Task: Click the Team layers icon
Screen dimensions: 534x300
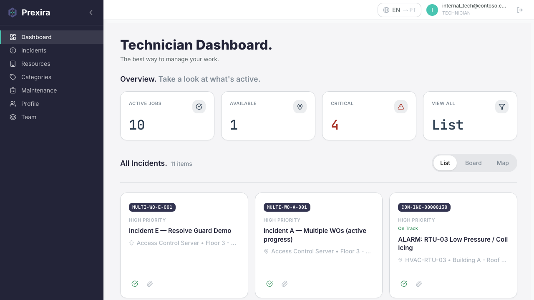Action: [x=13, y=117]
